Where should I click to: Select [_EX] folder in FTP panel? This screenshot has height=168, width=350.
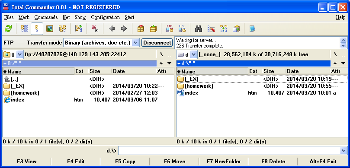pos(88,86)
